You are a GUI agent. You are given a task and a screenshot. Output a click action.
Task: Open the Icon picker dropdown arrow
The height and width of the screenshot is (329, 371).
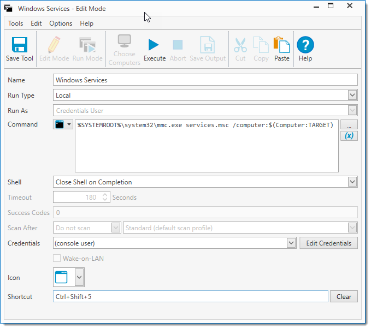point(79,278)
